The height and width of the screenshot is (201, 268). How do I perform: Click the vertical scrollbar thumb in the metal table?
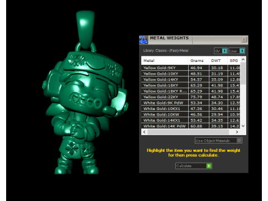coord(243,73)
